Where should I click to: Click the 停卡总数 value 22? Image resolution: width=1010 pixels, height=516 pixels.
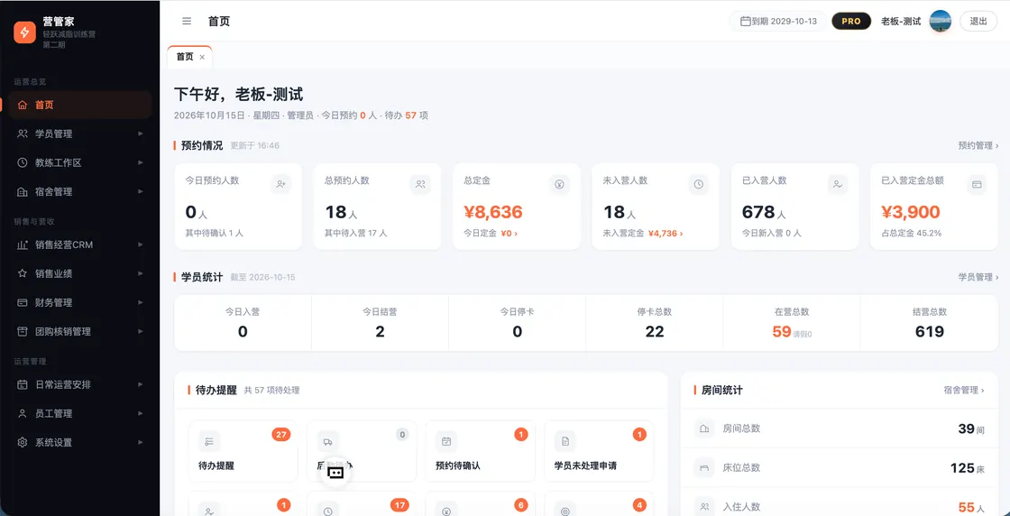coord(655,332)
